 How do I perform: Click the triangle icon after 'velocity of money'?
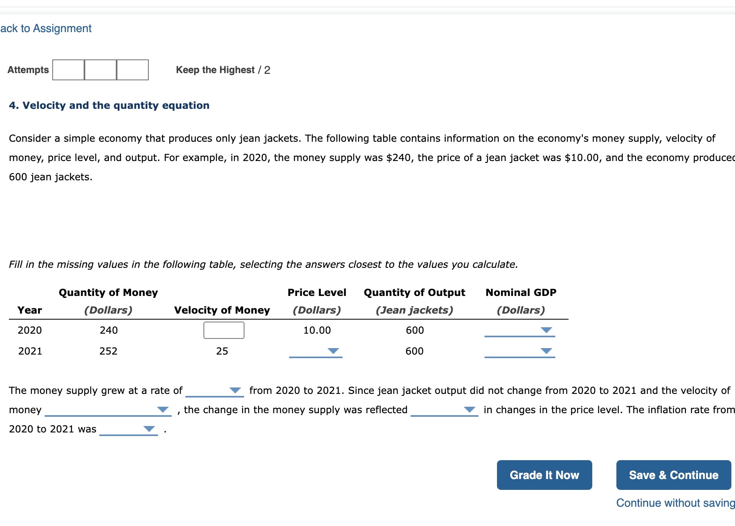[163, 409]
